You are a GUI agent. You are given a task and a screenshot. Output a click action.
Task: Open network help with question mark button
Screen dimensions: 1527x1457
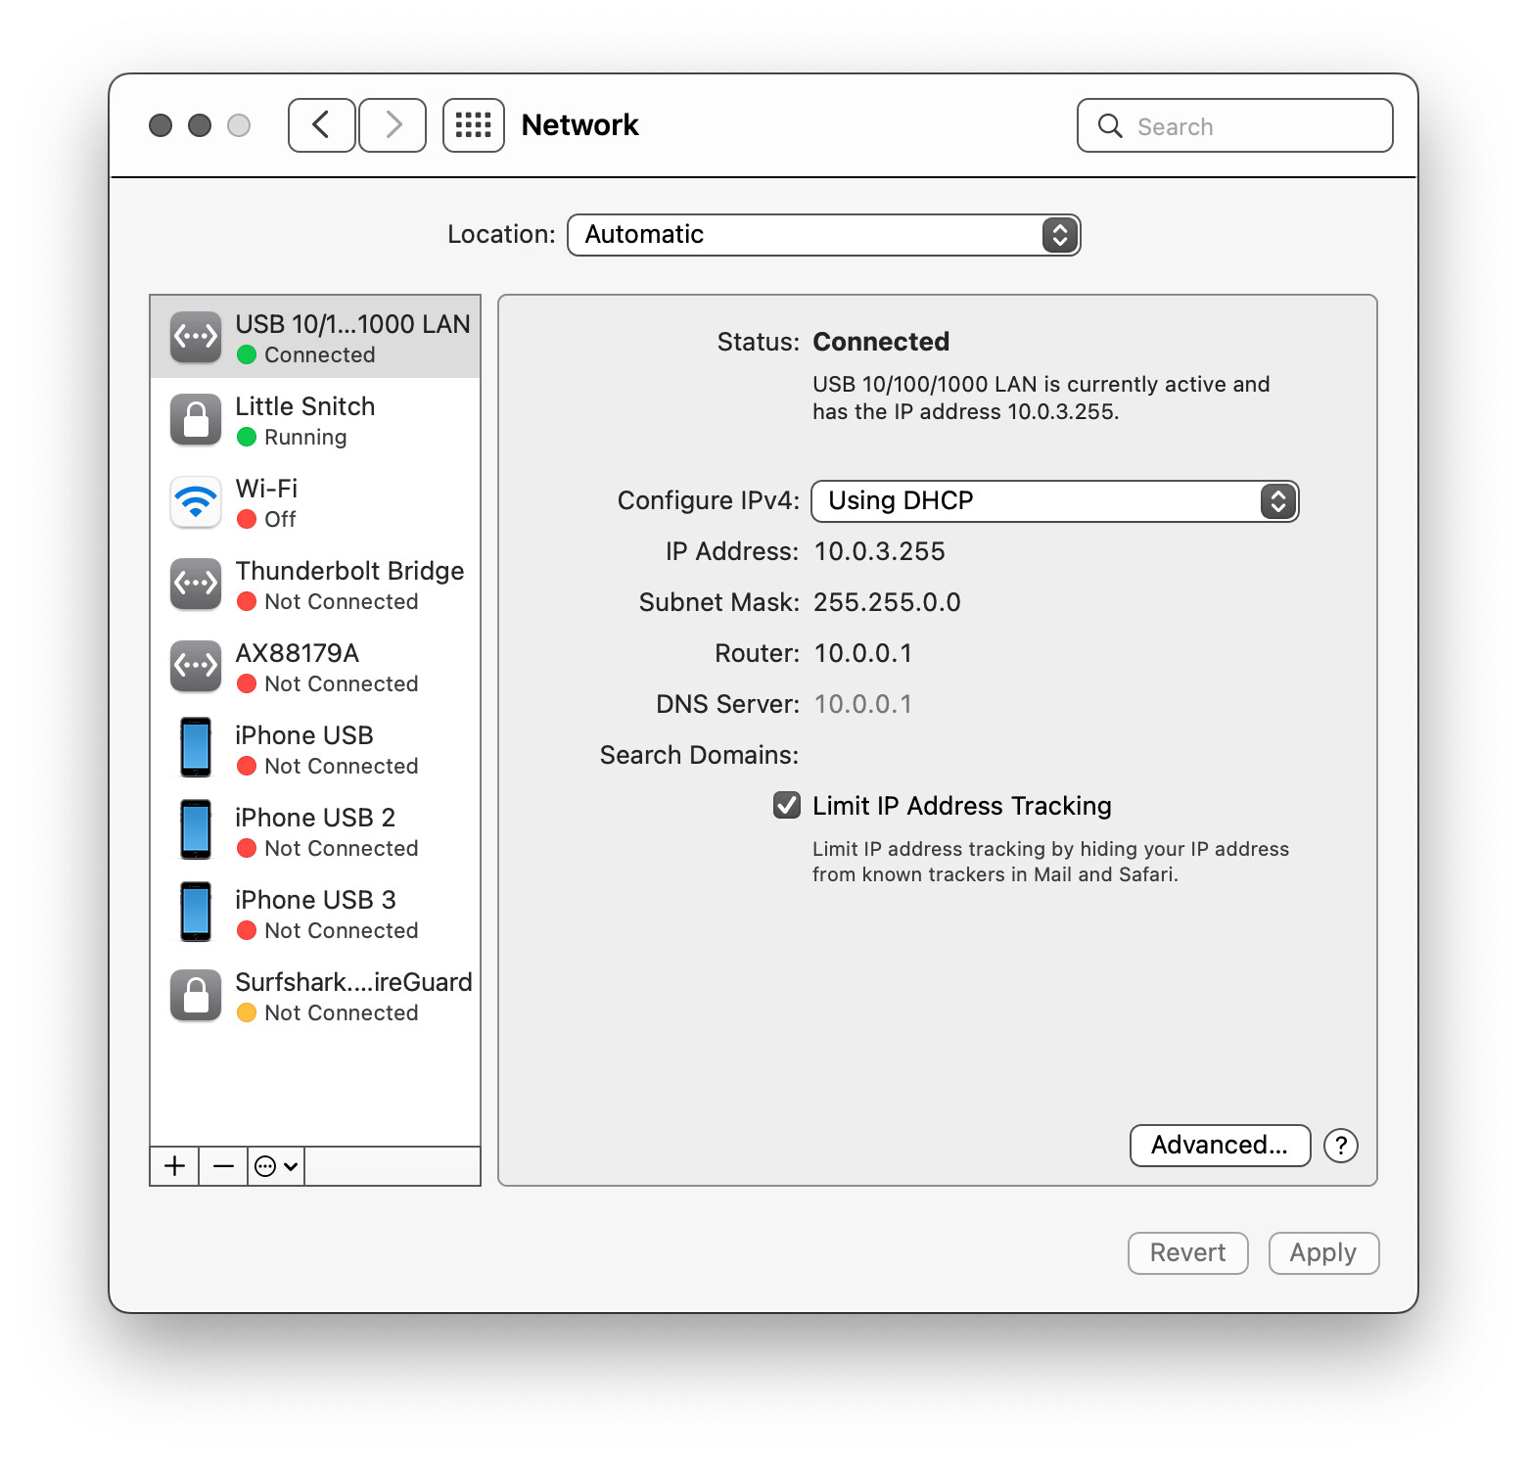[x=1341, y=1146]
